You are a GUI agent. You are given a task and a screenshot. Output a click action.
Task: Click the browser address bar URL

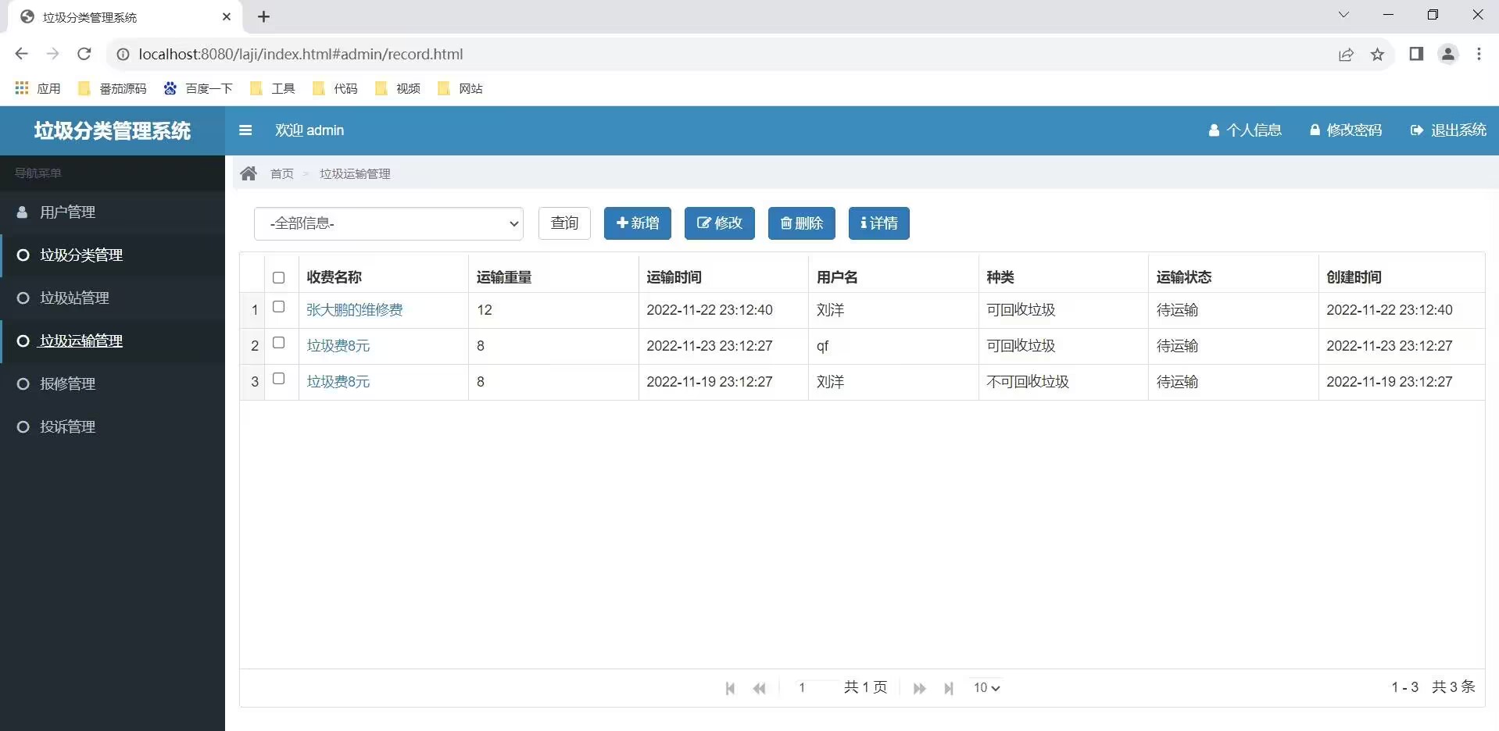pyautogui.click(x=301, y=54)
